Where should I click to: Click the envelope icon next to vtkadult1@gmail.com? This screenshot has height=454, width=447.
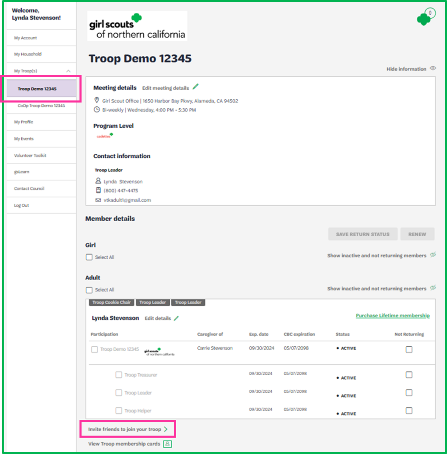click(98, 200)
